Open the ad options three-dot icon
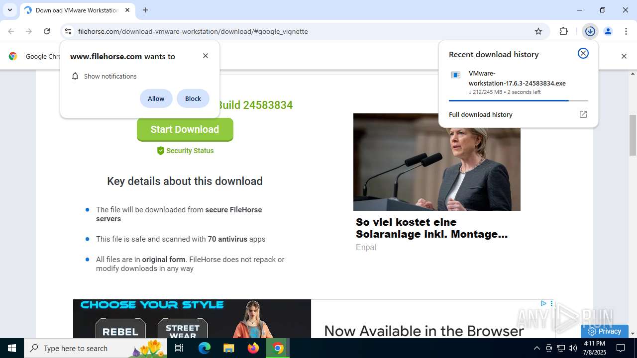 (551, 303)
